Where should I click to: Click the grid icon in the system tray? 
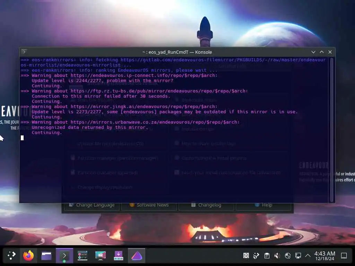coord(246,256)
